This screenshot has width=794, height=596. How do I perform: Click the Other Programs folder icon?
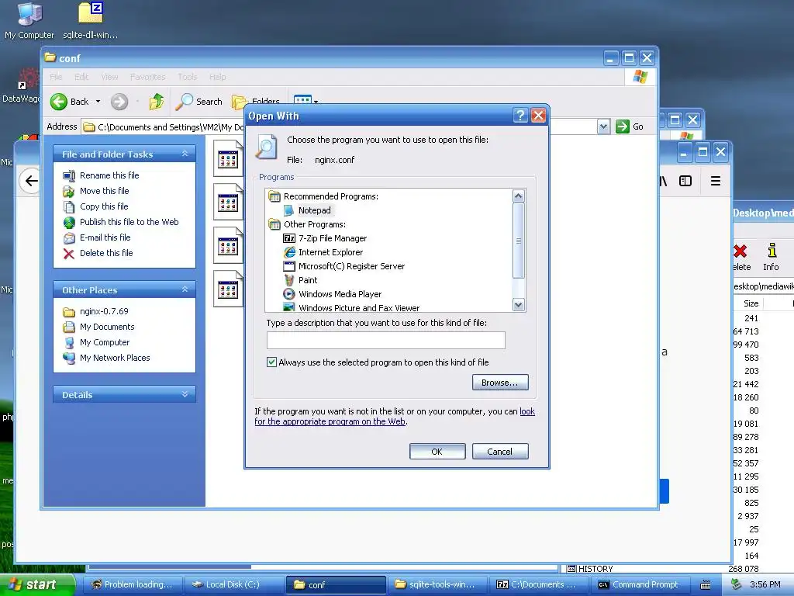[x=274, y=224]
